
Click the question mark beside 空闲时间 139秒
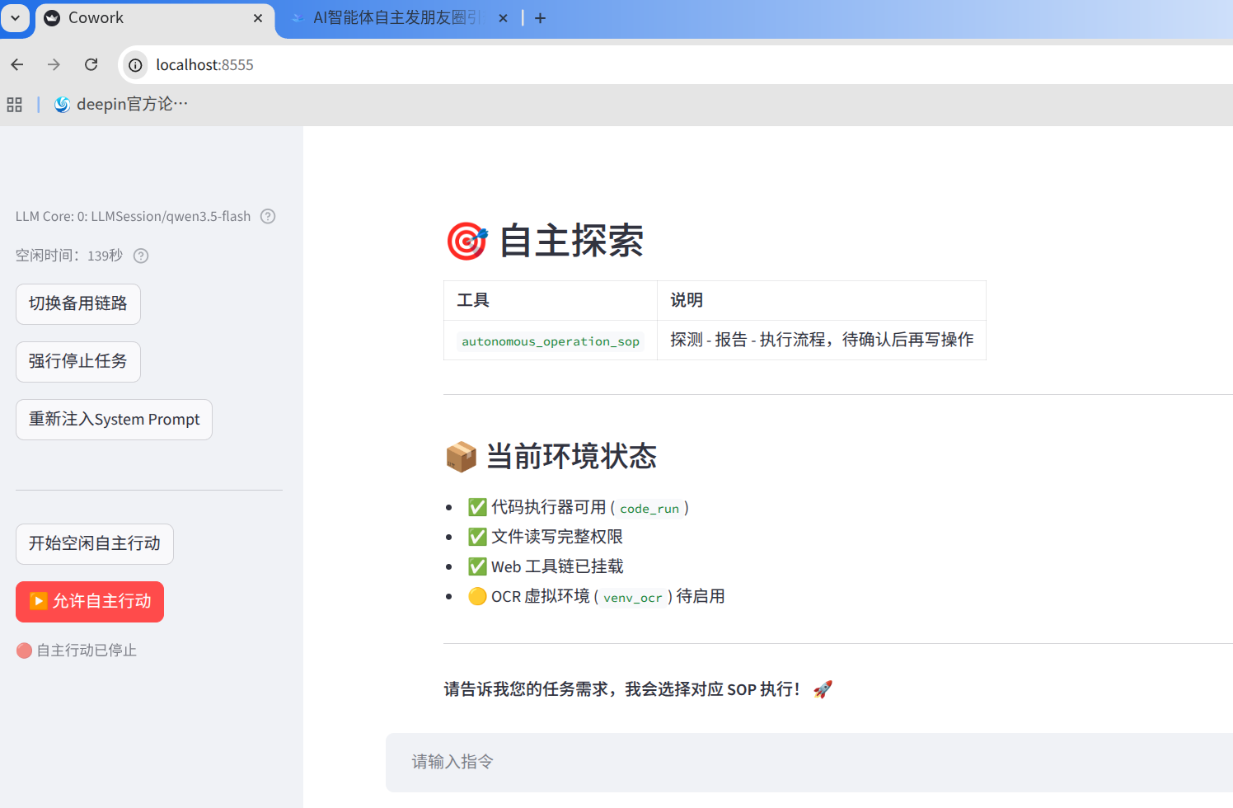click(140, 256)
